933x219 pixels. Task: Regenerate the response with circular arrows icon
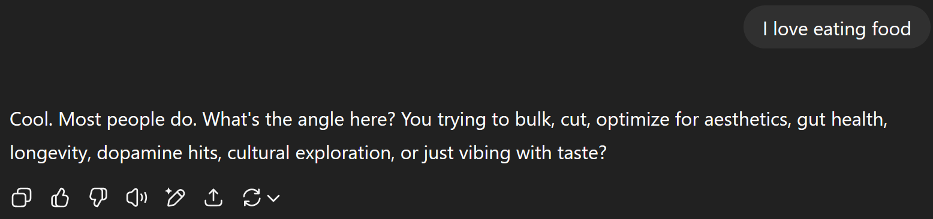click(252, 197)
